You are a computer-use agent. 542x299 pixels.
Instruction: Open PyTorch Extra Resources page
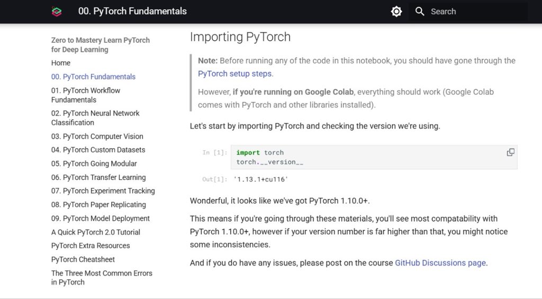click(91, 246)
